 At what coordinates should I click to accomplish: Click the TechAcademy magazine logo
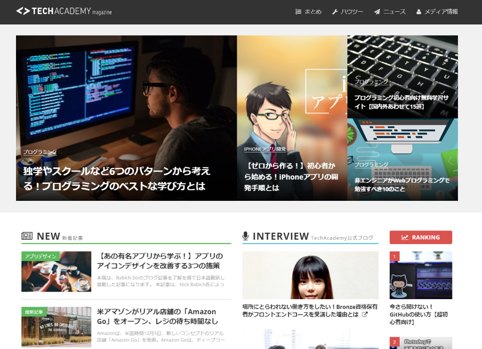pos(64,11)
